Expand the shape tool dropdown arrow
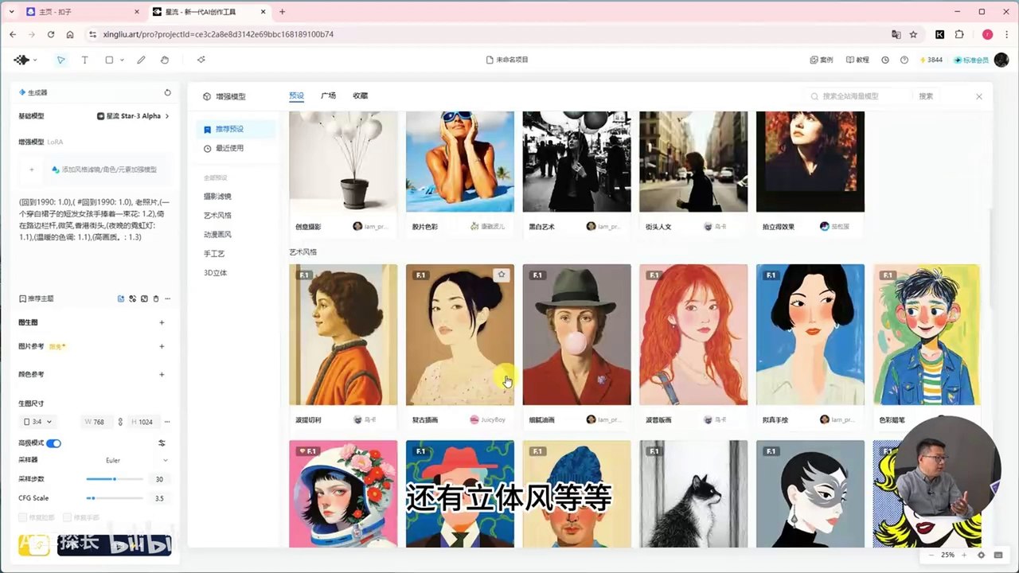Screen dimensions: 1019x573 tap(122, 60)
